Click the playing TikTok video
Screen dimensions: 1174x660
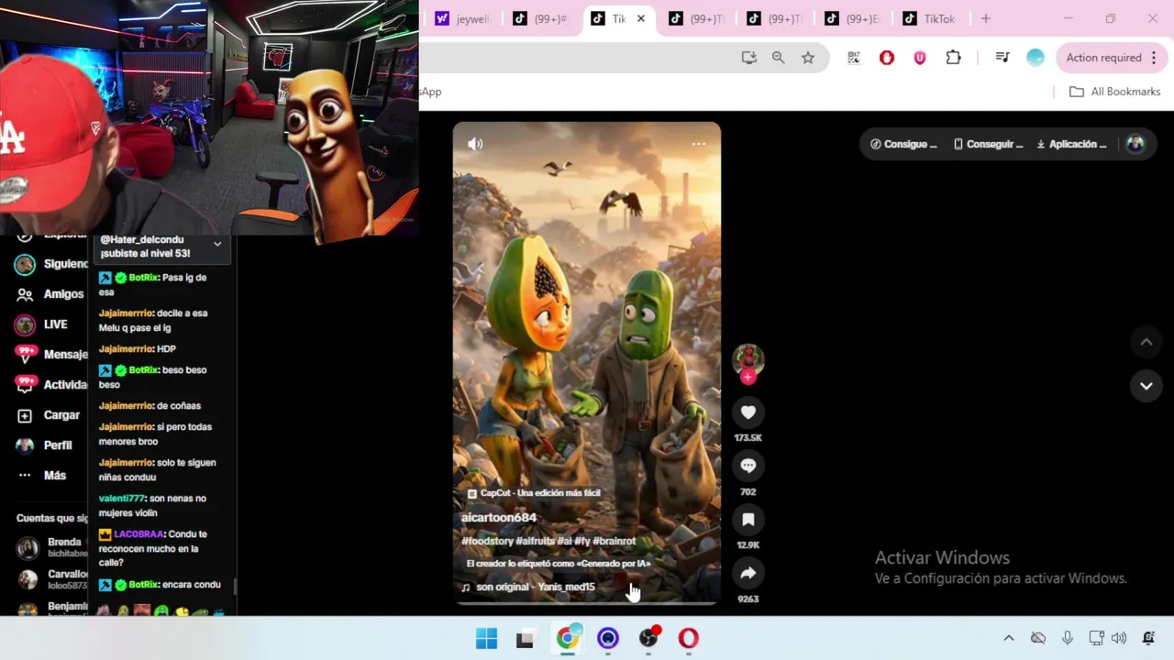[x=587, y=363]
